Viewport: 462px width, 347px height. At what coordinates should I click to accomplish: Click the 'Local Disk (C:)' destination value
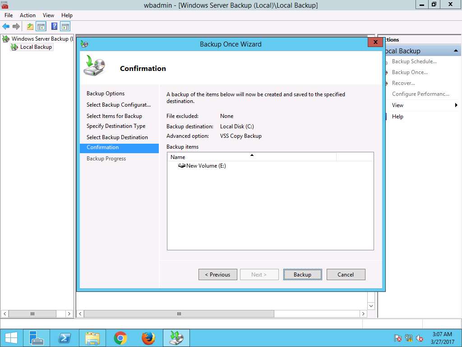pos(237,127)
